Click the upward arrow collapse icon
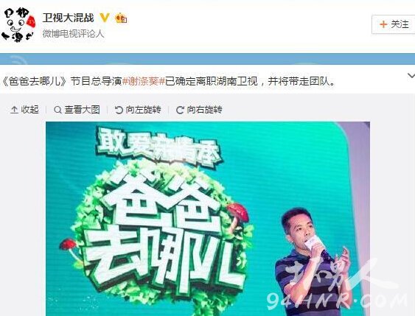 click(x=14, y=110)
